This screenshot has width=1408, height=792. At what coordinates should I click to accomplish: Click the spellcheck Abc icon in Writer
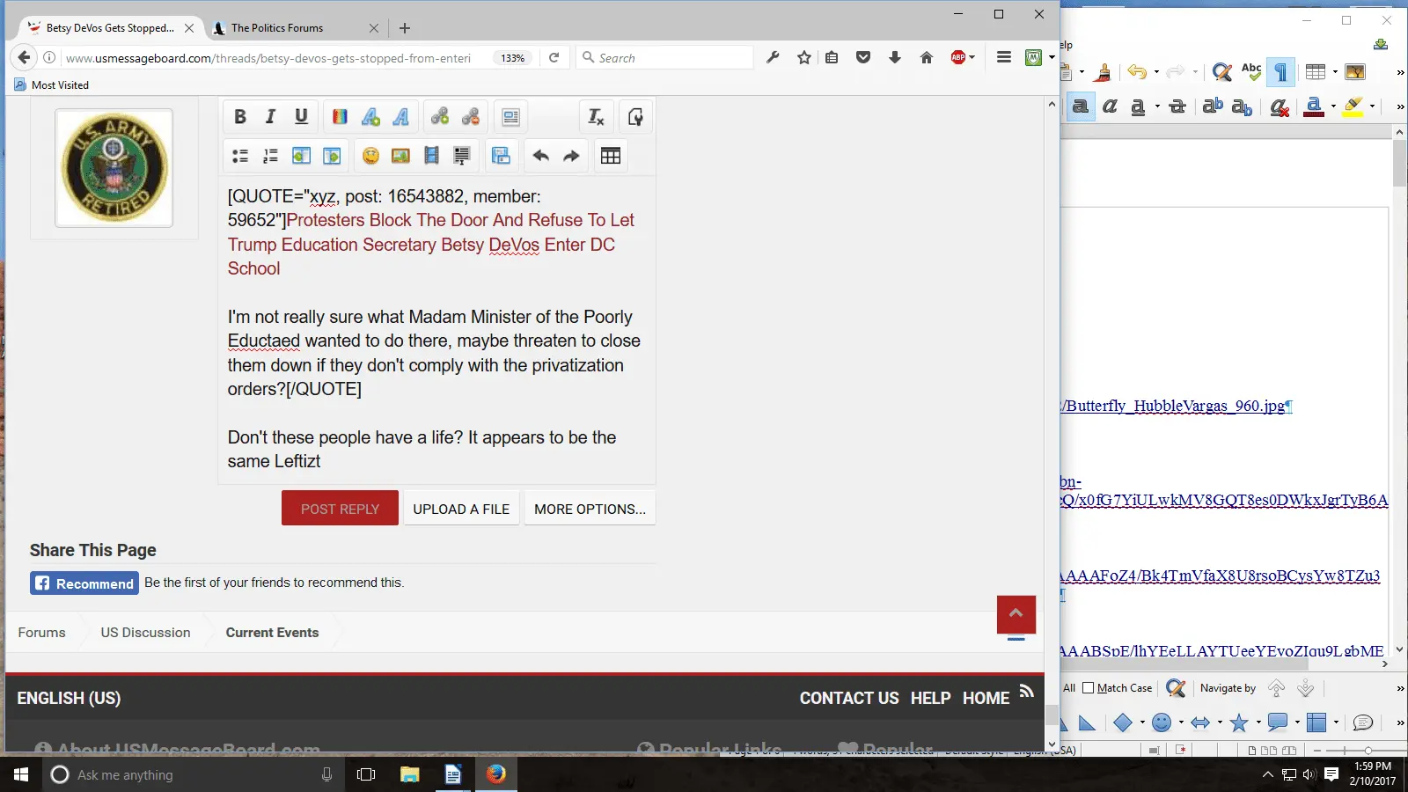[x=1251, y=72]
